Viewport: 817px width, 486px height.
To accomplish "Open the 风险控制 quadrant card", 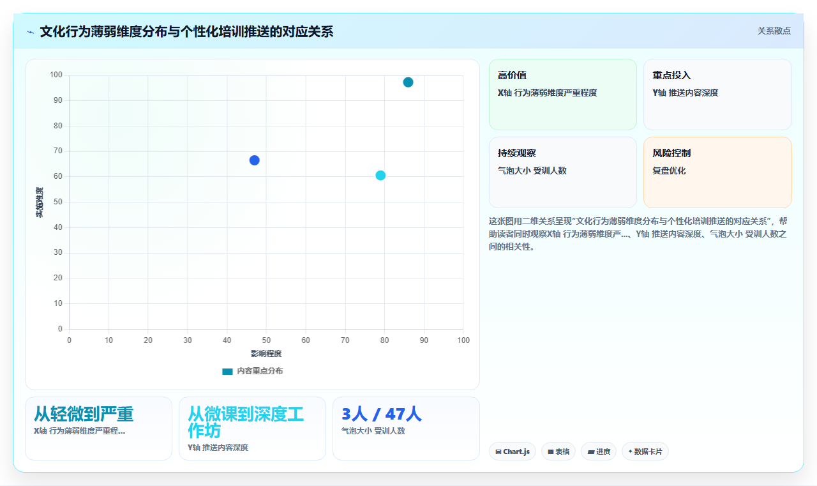I will tap(717, 172).
